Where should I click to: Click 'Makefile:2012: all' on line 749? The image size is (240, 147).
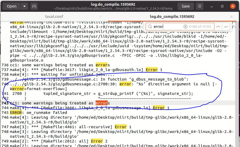click(x=65, y=141)
